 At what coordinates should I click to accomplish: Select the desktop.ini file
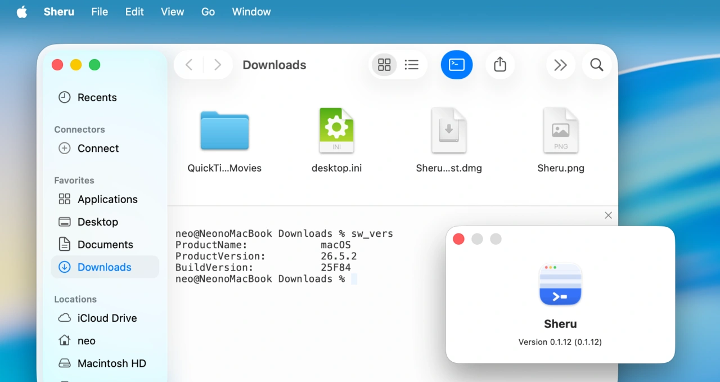tap(336, 141)
